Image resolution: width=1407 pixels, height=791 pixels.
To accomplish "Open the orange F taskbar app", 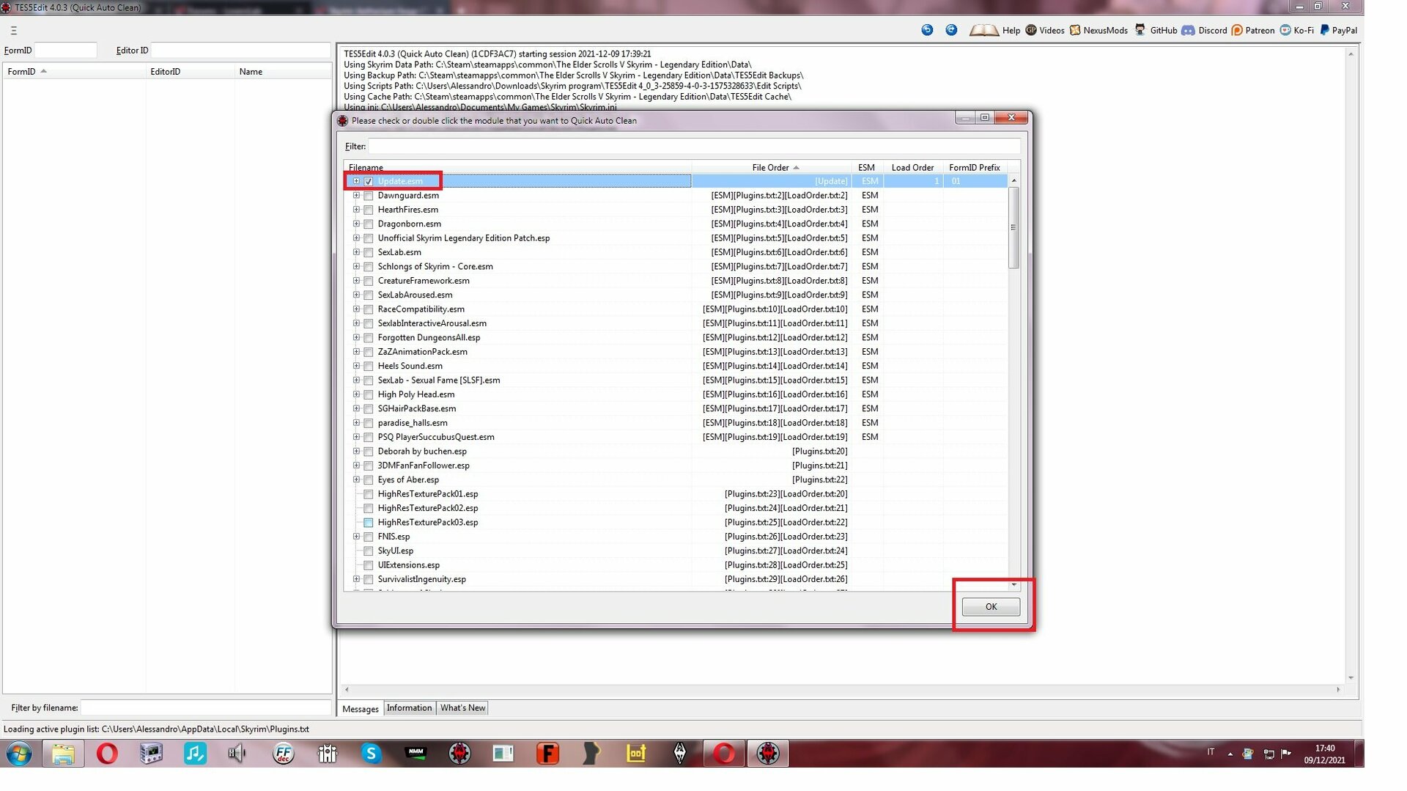I will tap(547, 754).
